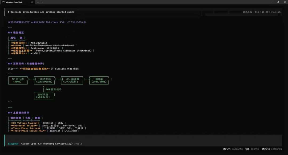Open the new tab profile dropdown
This screenshot has height=155, width=288.
[42, 2]
